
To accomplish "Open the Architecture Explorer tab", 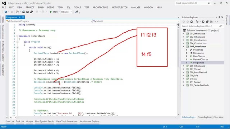I will (x=89, y=121).
